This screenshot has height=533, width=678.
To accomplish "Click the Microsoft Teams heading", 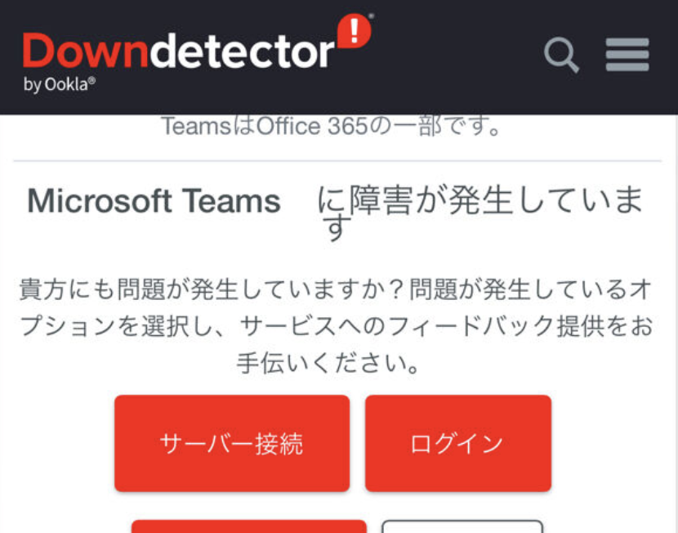I will [335, 212].
